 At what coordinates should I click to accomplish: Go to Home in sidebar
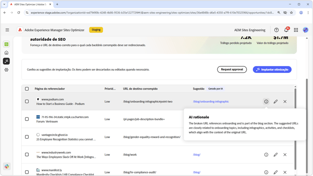(x=6, y=53)
